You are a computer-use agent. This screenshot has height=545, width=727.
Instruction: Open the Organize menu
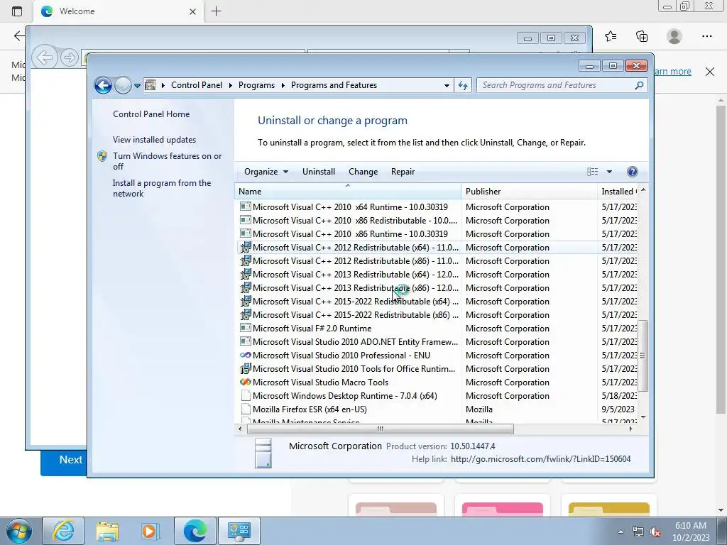(266, 172)
